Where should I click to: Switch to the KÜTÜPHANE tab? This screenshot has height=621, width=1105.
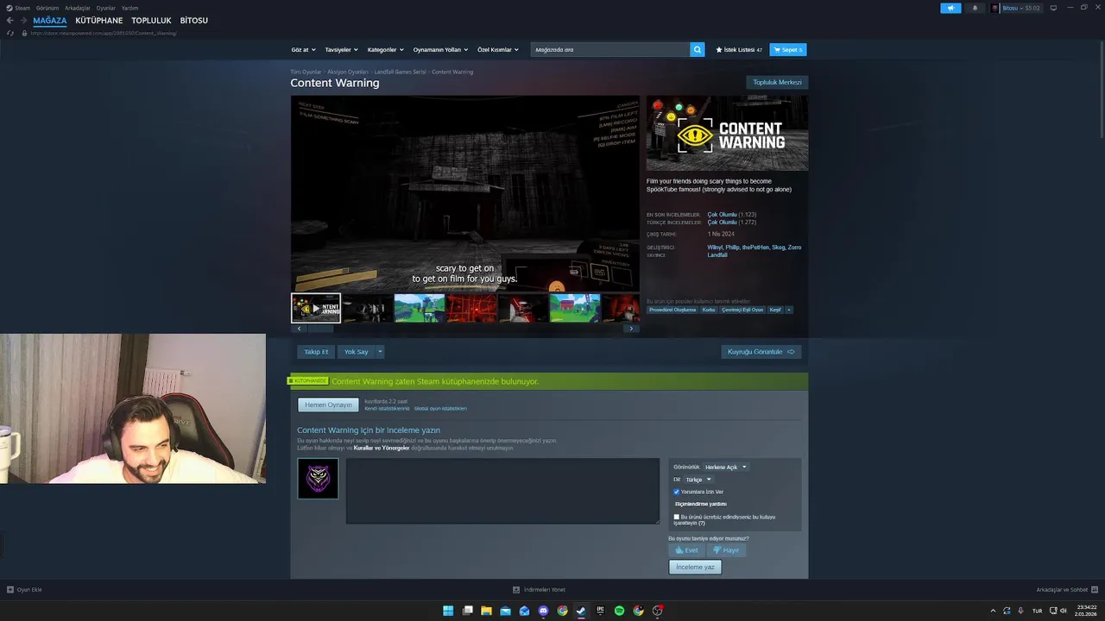pyautogui.click(x=99, y=21)
